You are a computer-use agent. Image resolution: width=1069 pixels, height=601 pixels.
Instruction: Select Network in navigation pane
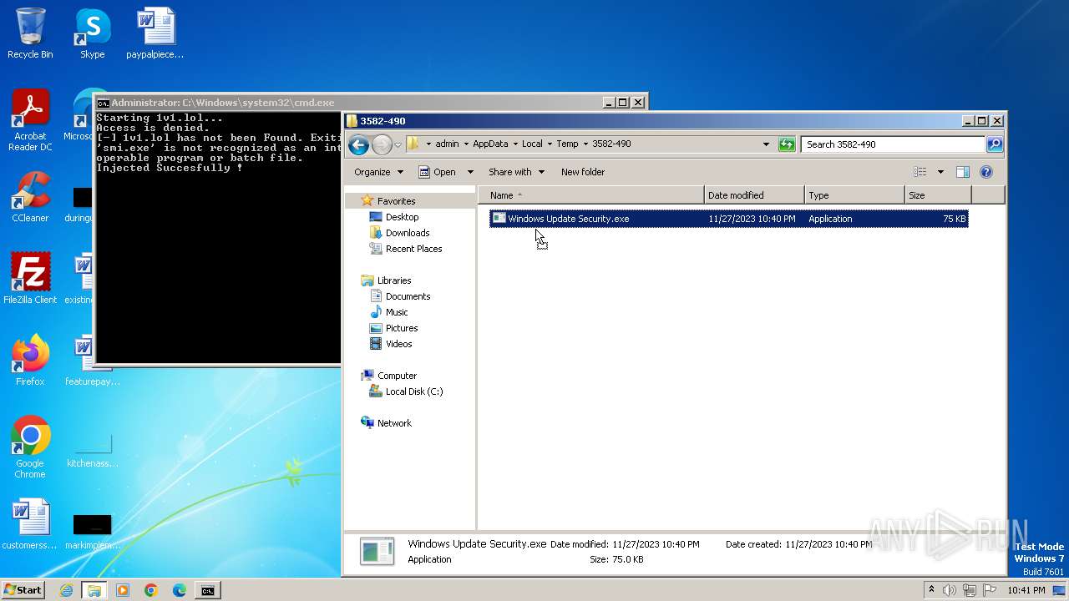click(x=394, y=423)
